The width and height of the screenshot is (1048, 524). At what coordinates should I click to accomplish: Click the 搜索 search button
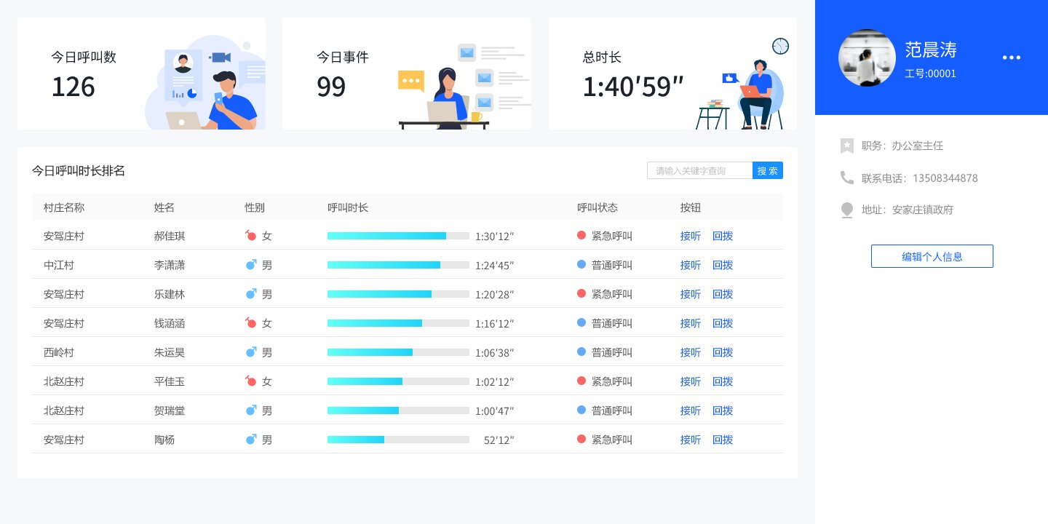pos(767,170)
